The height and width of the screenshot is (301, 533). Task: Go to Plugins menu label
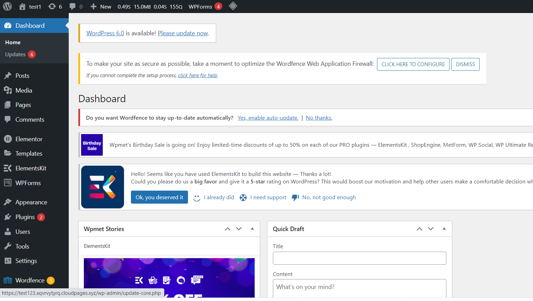[x=25, y=217]
